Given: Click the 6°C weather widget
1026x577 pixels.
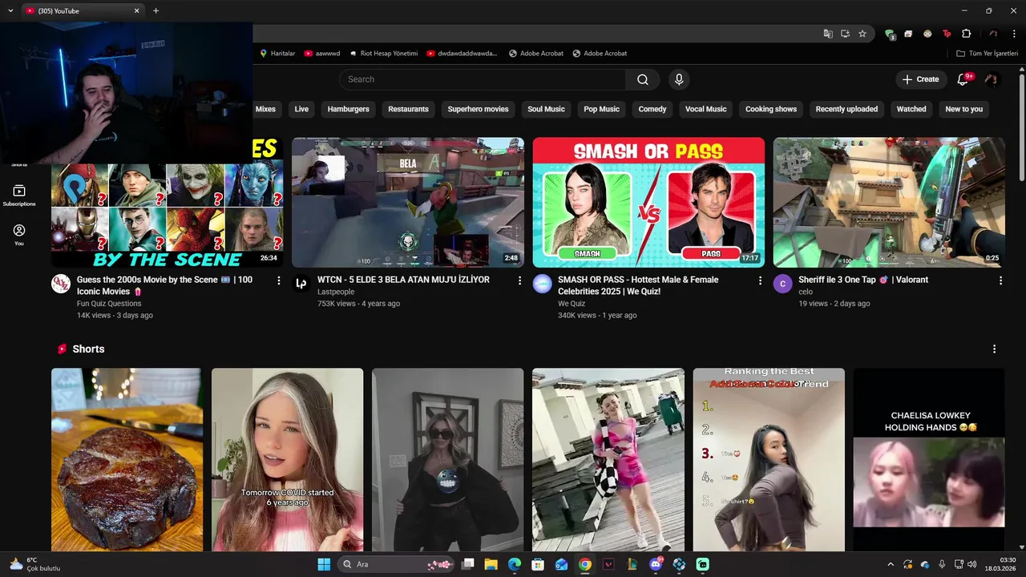Looking at the screenshot, I should (x=34, y=564).
